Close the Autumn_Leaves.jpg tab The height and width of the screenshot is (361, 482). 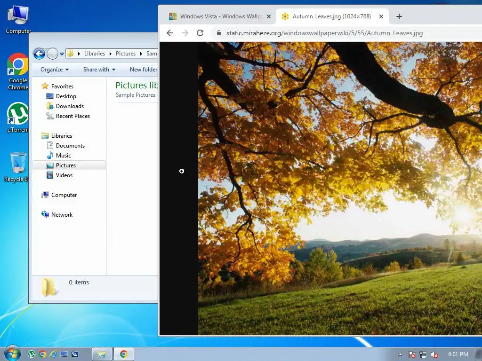point(381,16)
